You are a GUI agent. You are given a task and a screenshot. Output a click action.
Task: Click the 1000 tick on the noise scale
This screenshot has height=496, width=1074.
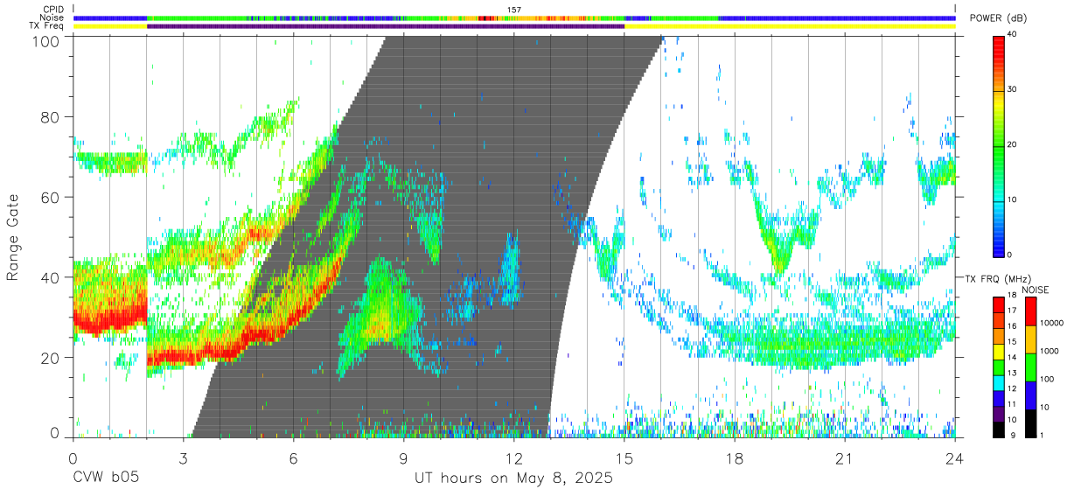click(1051, 352)
